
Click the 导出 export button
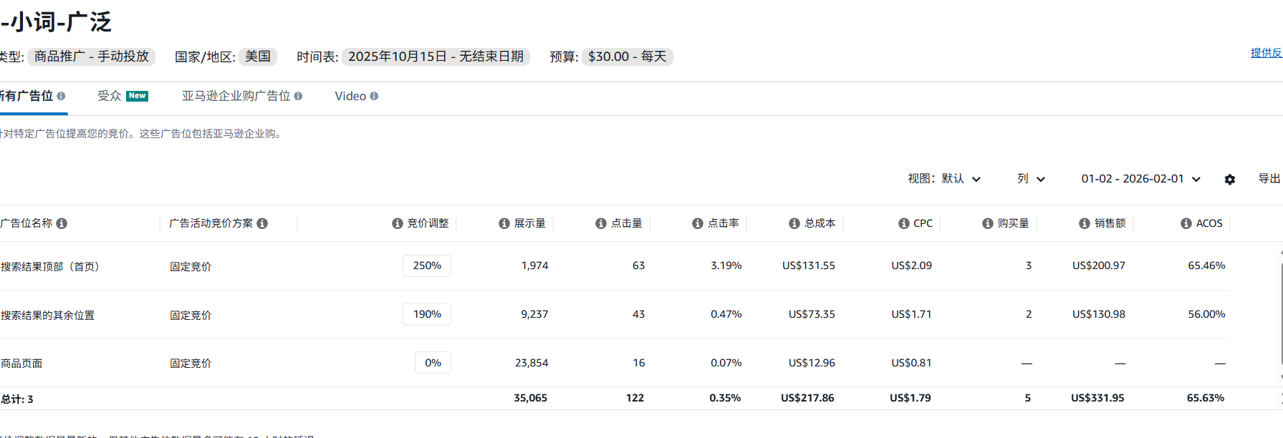[1269, 179]
